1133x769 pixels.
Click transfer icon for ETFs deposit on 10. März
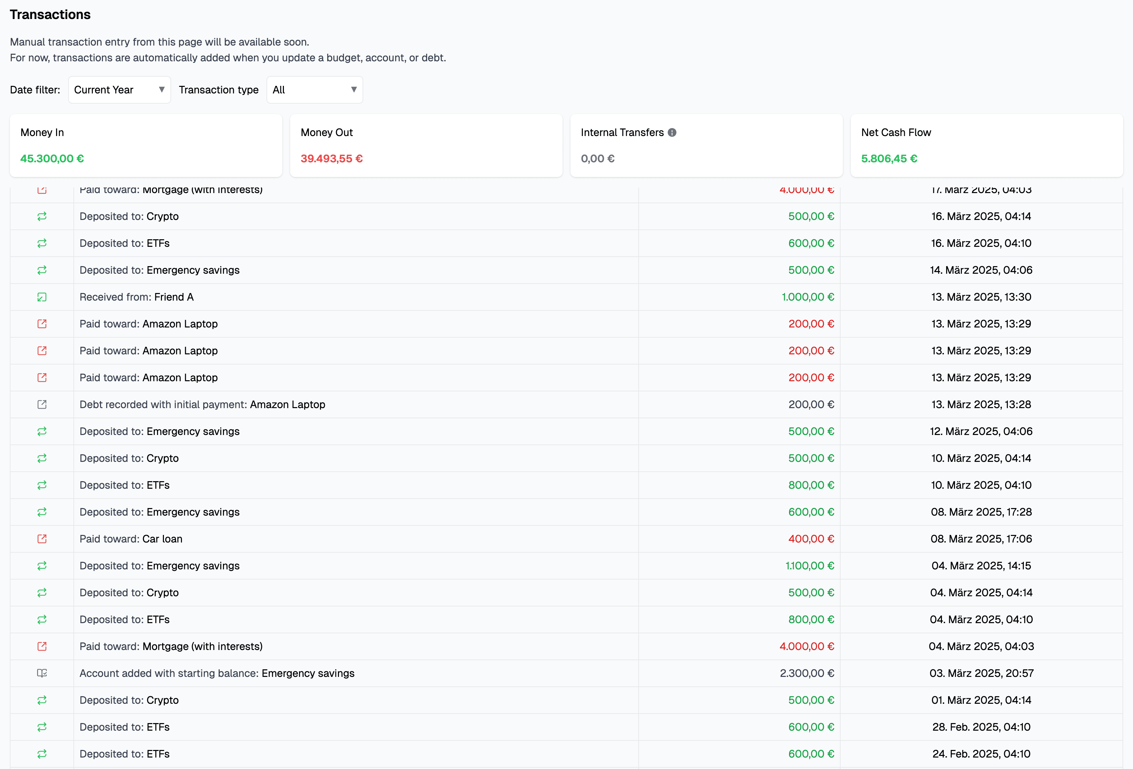(42, 485)
